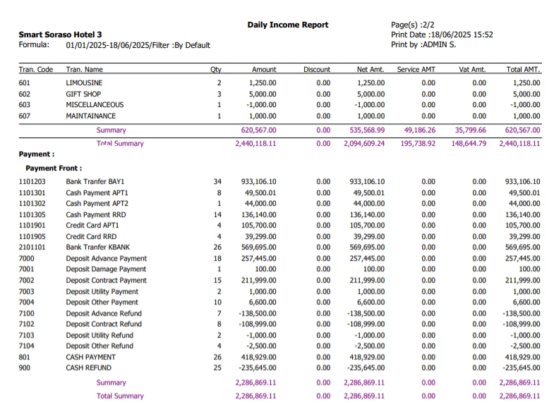
Task: Select the Vat Amt. column header
Action: pyautogui.click(x=472, y=70)
